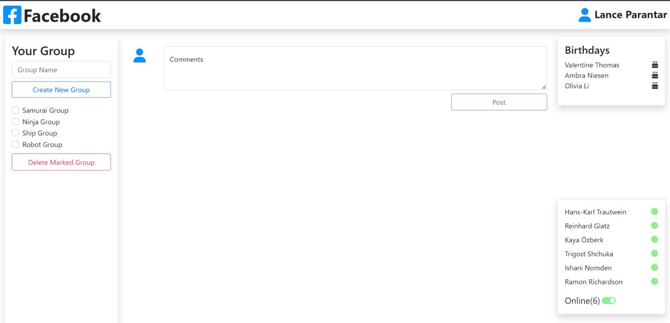
Task: Click the Facebook logo icon
Action: click(12, 15)
